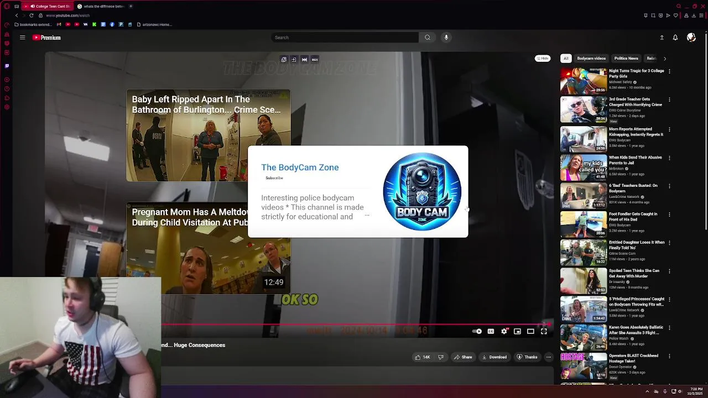Screen dimensions: 708x398
Task: Select Bodycam videos chip
Action: [591, 58]
